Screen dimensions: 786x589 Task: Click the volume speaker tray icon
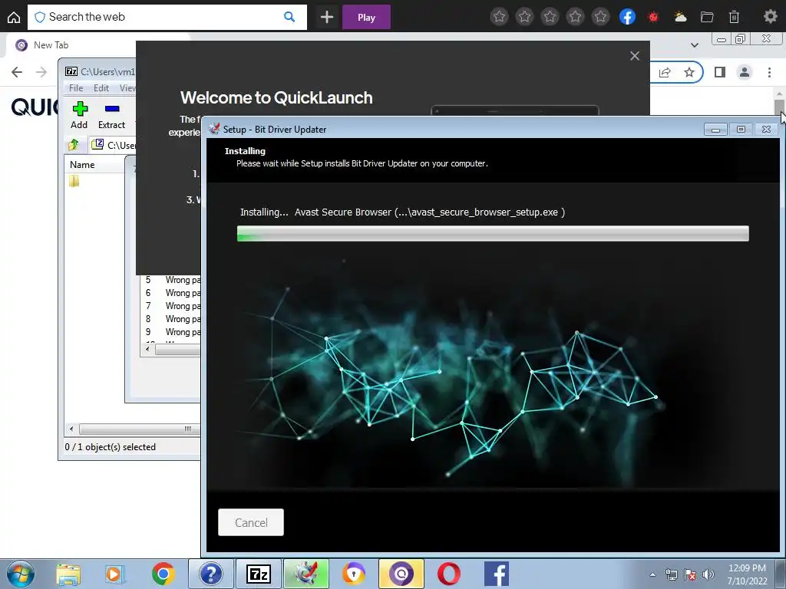(x=708, y=574)
